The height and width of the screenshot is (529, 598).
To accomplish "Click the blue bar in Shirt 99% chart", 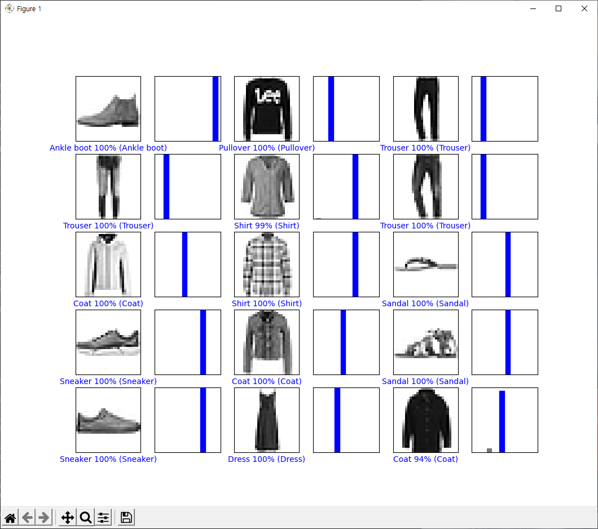I will (355, 187).
